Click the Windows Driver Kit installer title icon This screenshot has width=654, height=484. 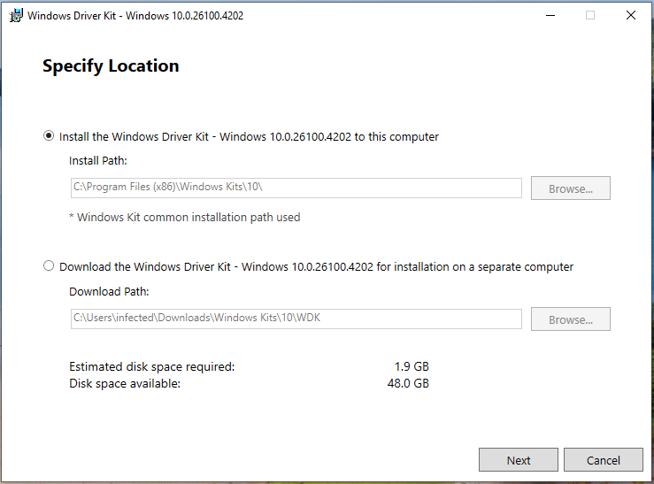pos(16,15)
